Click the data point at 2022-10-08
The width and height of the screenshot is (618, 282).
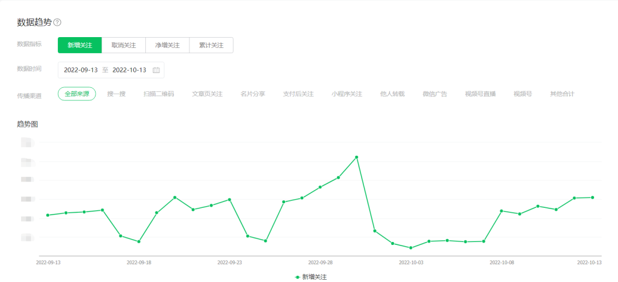click(x=501, y=211)
